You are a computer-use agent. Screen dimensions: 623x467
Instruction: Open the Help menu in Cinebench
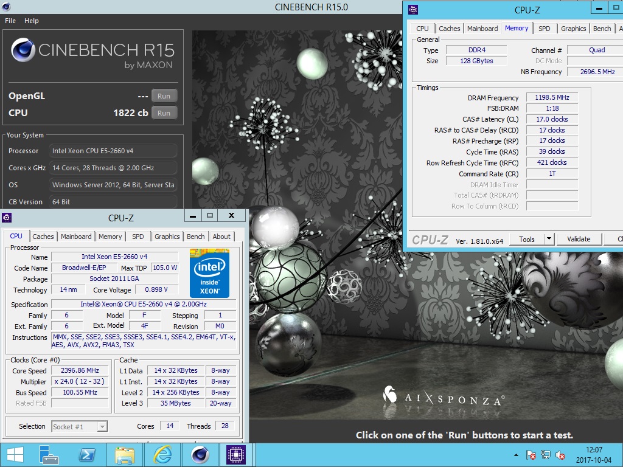pyautogui.click(x=32, y=21)
